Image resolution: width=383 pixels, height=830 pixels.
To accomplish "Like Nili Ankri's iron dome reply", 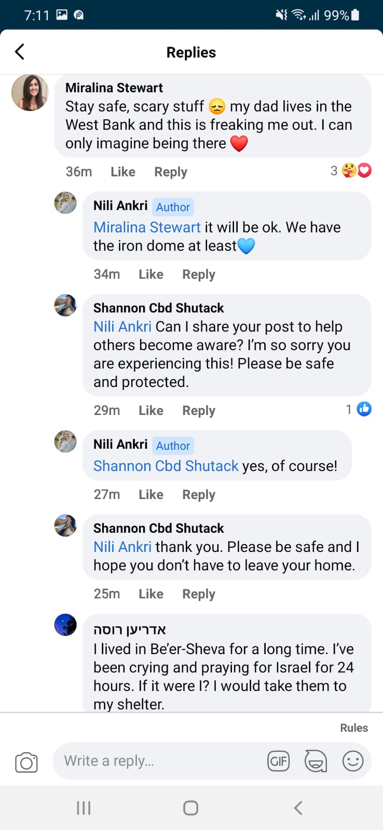I will [x=151, y=274].
